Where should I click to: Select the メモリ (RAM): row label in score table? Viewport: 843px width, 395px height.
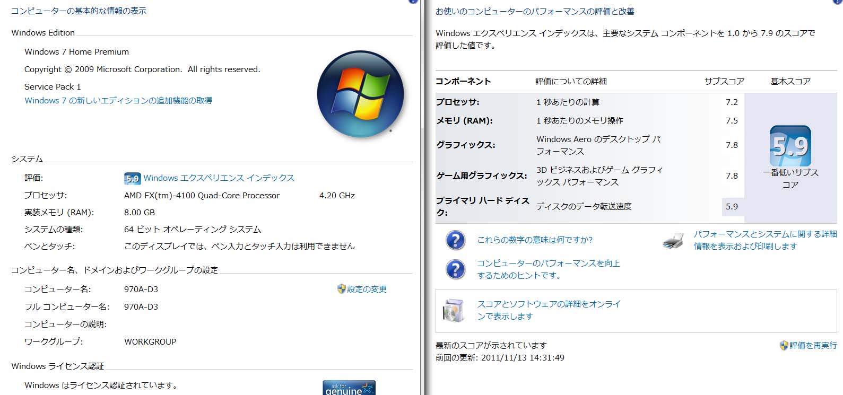tap(464, 121)
